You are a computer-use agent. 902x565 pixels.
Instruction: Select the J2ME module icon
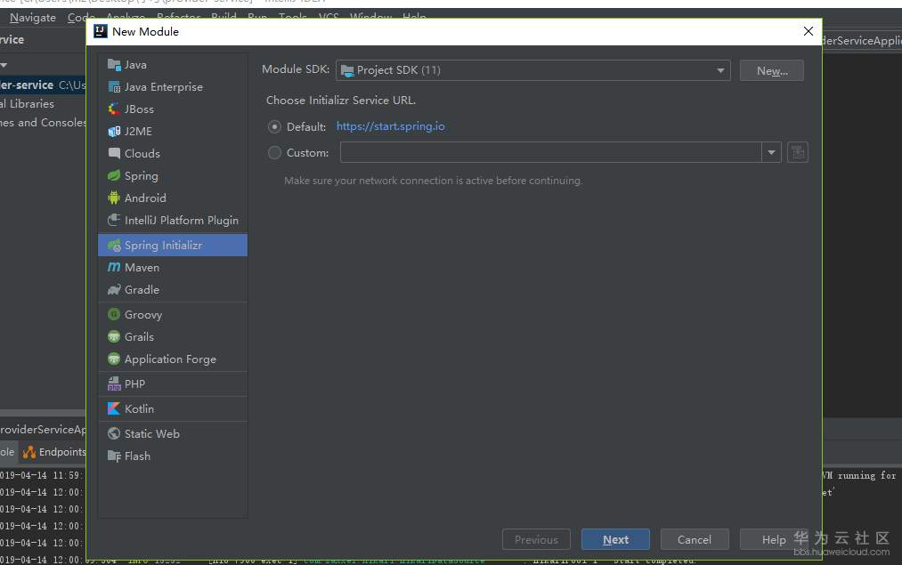(114, 132)
